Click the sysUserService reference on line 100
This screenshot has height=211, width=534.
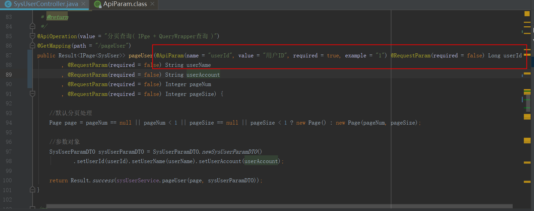(138, 180)
